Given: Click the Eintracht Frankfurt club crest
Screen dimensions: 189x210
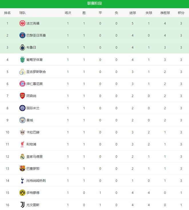Looking at the screenshot, I should [x=22, y=23].
